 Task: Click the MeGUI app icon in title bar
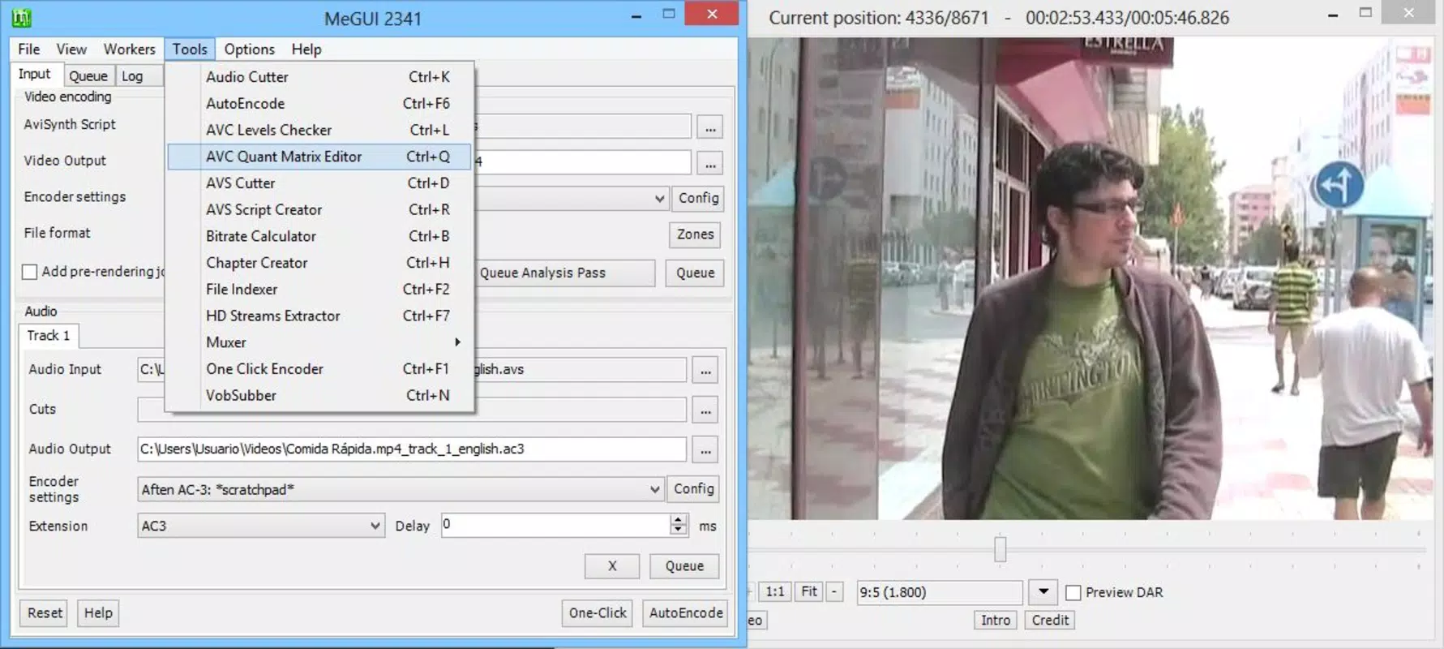[x=21, y=17]
